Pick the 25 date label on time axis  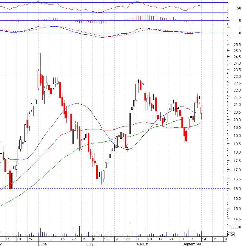(x=30, y=239)
